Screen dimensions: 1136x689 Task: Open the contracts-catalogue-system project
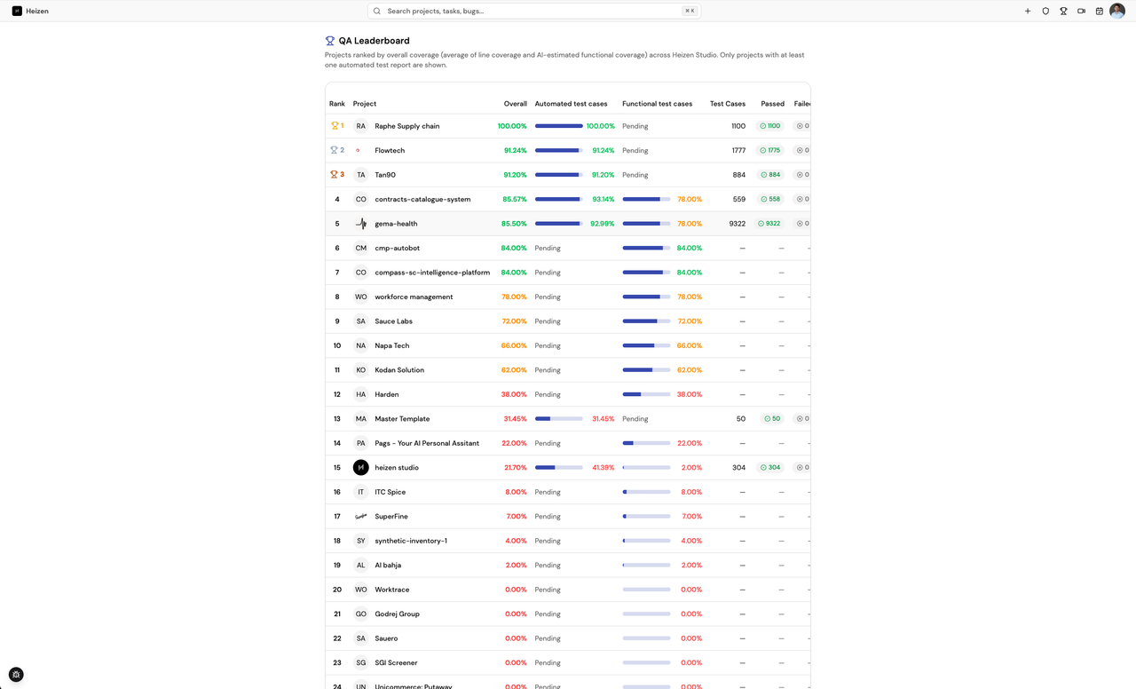click(422, 199)
